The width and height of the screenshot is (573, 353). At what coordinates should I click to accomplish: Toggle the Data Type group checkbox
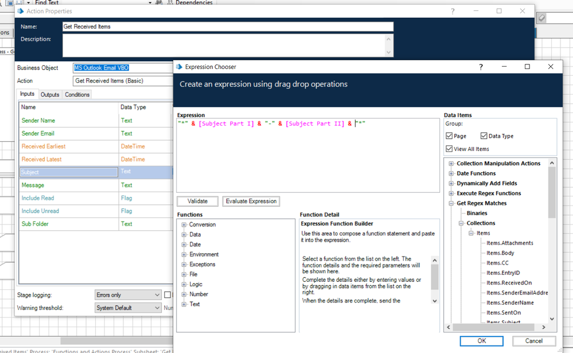484,136
